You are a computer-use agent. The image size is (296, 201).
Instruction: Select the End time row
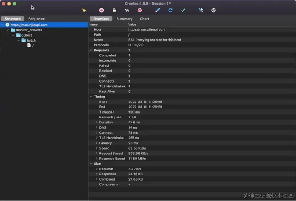click(192, 107)
